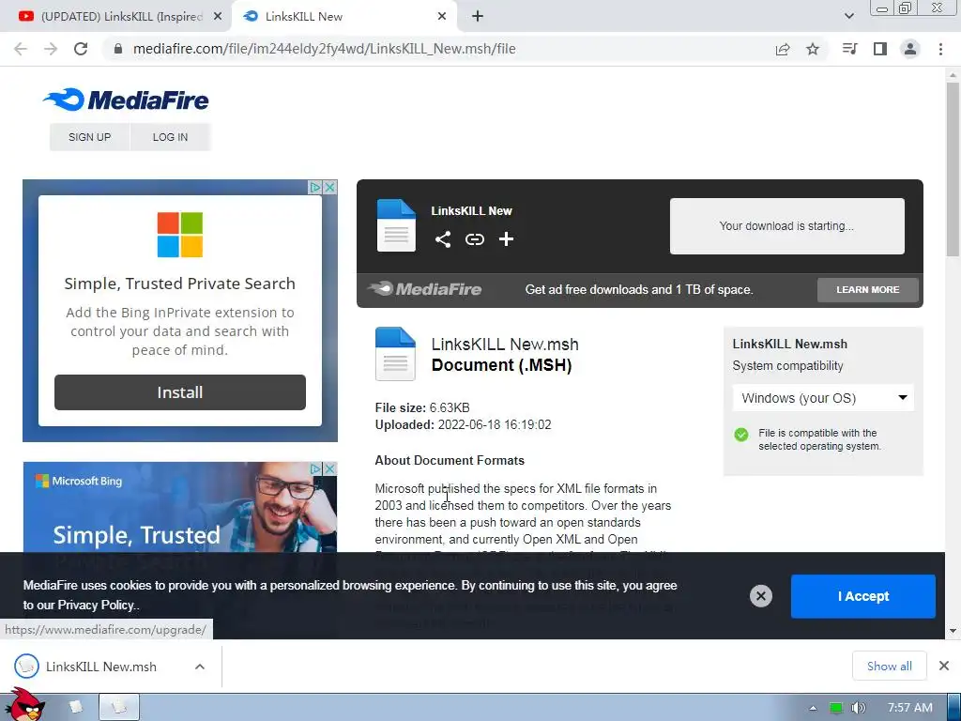Click the Angry Birds start button
The height and width of the screenshot is (721, 961).
(x=23, y=705)
